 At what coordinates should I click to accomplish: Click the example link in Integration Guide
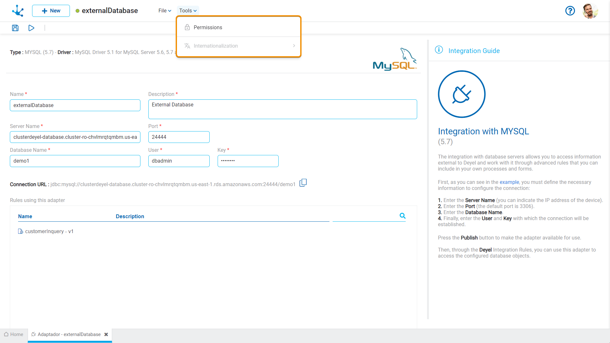[x=509, y=182]
